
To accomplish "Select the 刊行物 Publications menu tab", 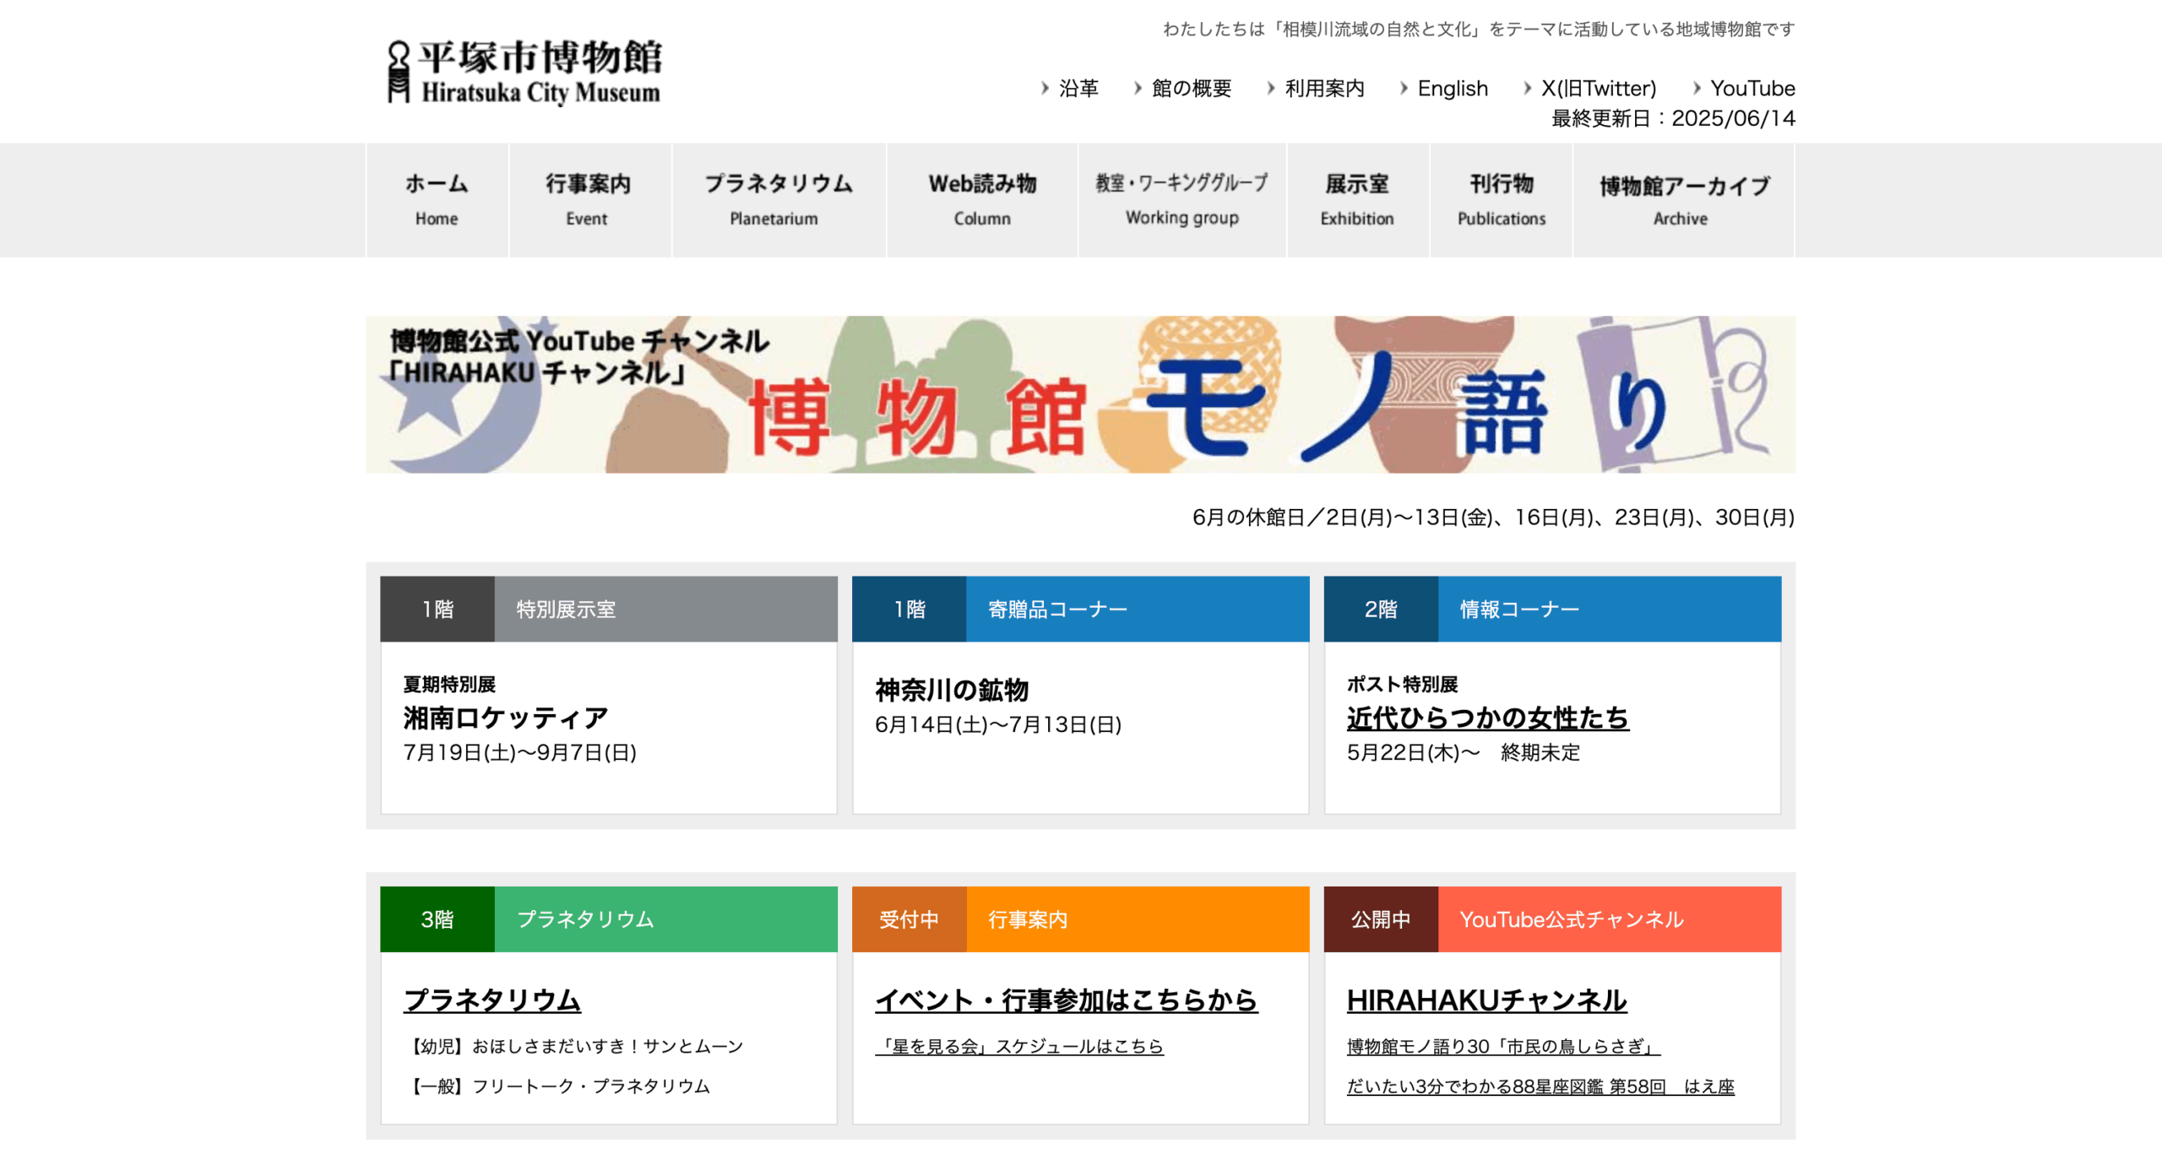I will click(1501, 200).
